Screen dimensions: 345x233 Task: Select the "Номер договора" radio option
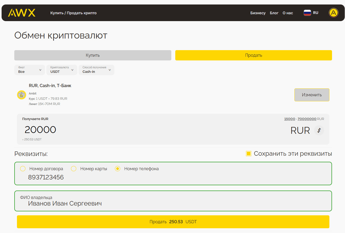(x=23, y=169)
